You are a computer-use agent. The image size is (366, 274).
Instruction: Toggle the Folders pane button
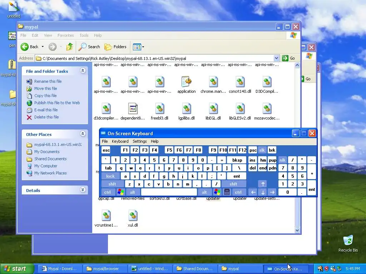click(x=115, y=47)
